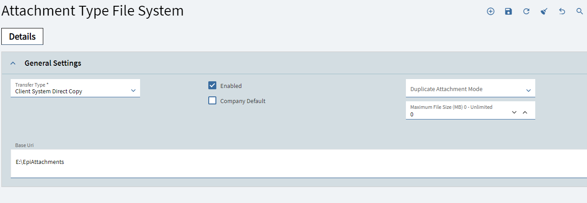This screenshot has height=203, width=587.
Task: Save the record with the floppy disk icon
Action: (508, 12)
